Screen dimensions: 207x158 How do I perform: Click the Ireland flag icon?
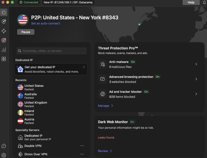20,113
